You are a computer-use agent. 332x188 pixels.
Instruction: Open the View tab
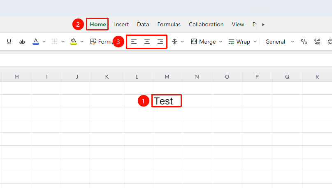pos(238,24)
